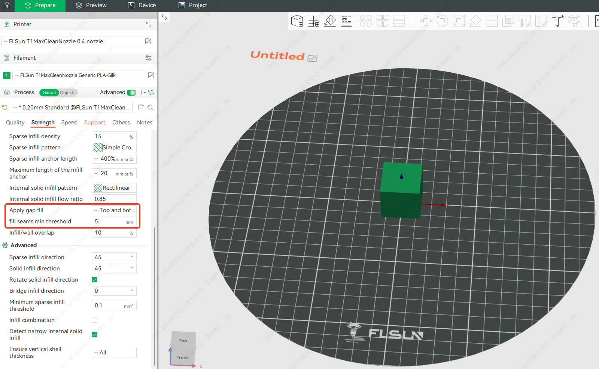Open the Others settings tab

point(121,123)
